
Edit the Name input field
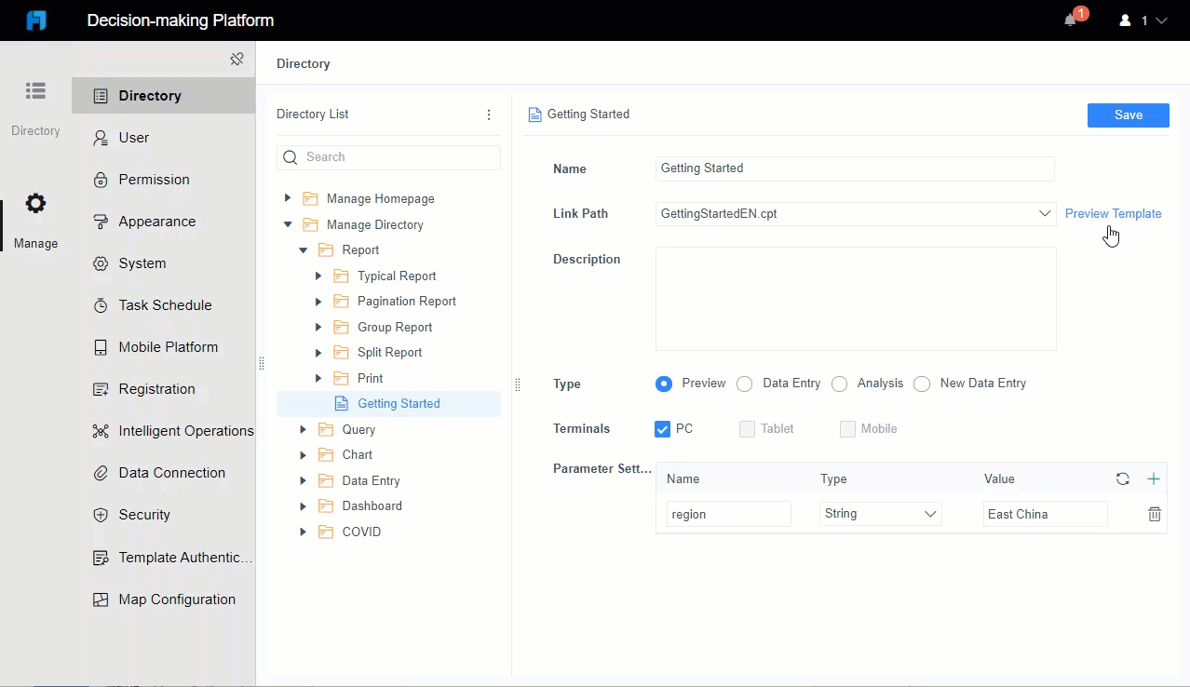[x=855, y=168]
